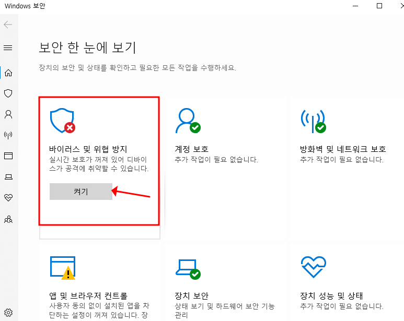Open 앱 및 브라우저 컨트롤 heading
The height and width of the screenshot is (321, 404).
(88, 296)
